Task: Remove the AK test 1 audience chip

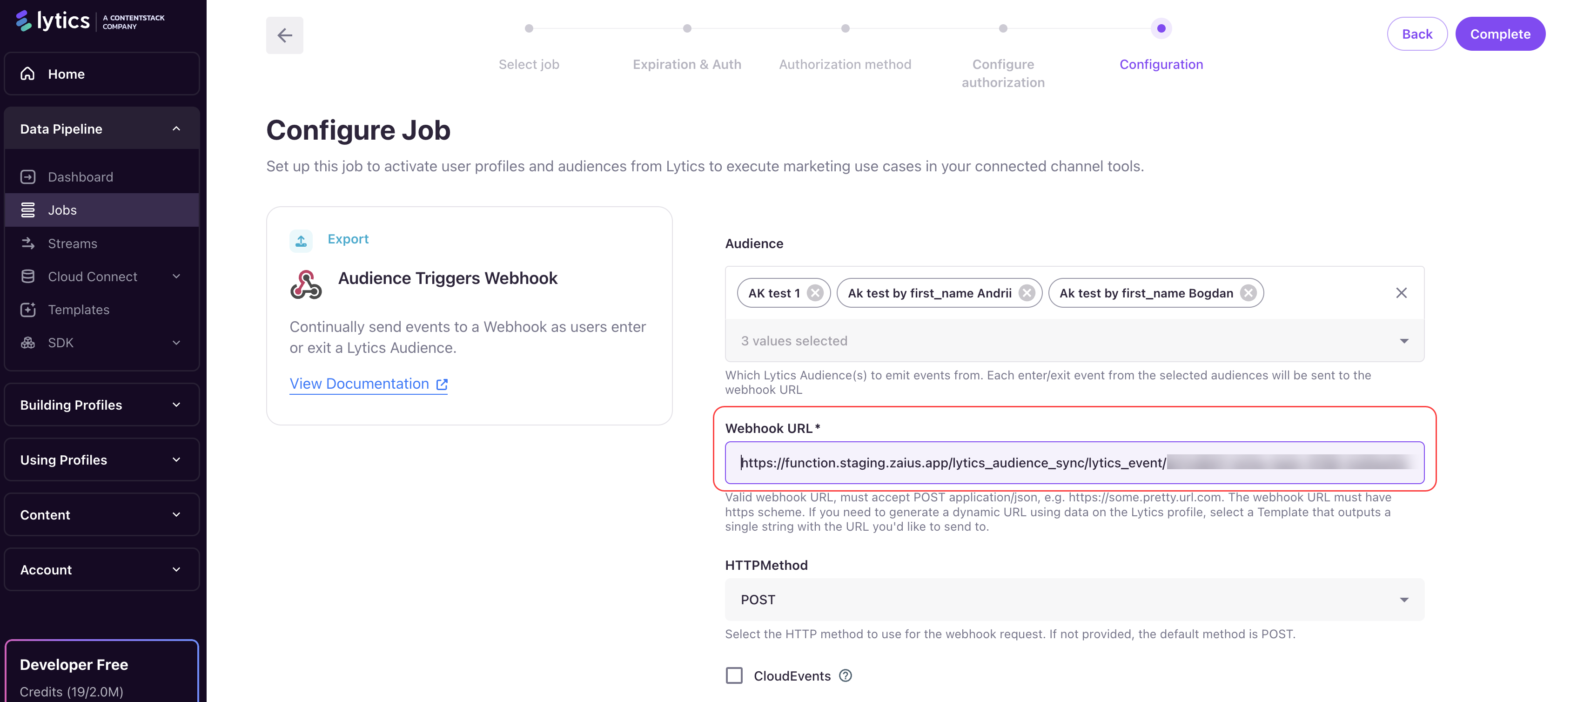Action: pos(815,293)
